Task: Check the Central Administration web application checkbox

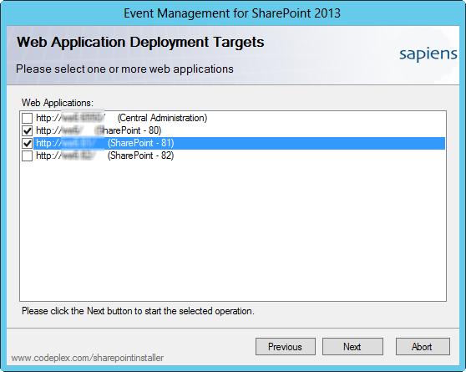Action: tap(27, 118)
